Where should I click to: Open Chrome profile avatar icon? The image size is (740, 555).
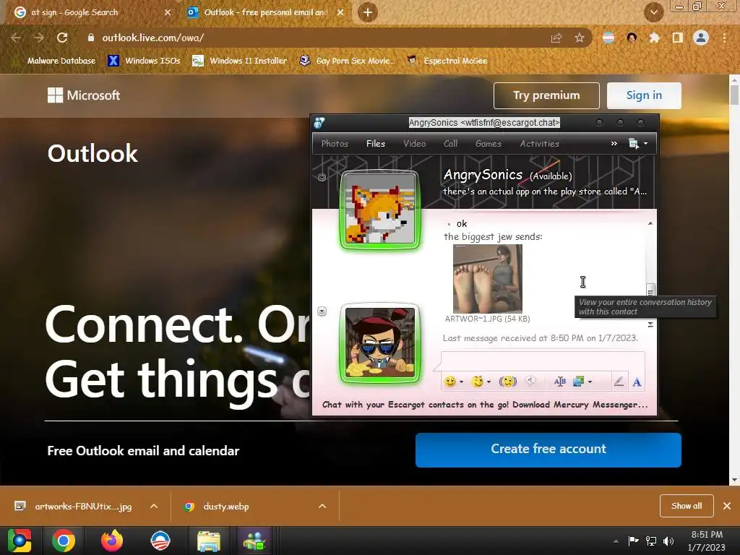point(701,38)
